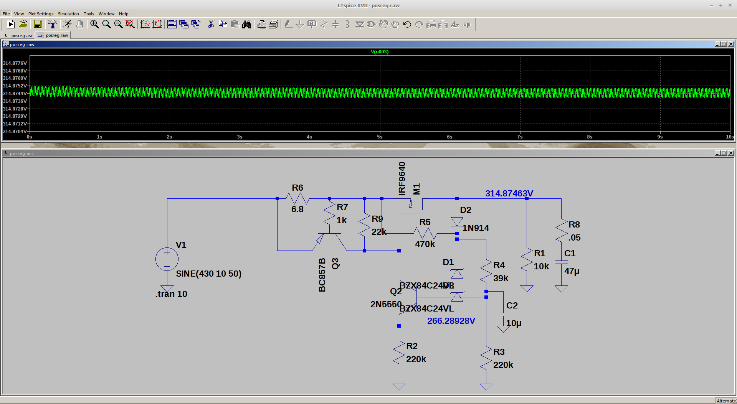This screenshot has width=737, height=404.
Task: Select the Cut scissors tool
Action: point(211,25)
